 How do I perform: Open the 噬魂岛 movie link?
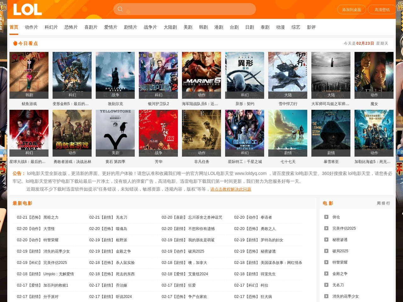[122, 229]
